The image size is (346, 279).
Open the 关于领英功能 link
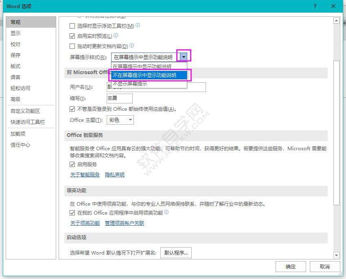click(x=85, y=223)
